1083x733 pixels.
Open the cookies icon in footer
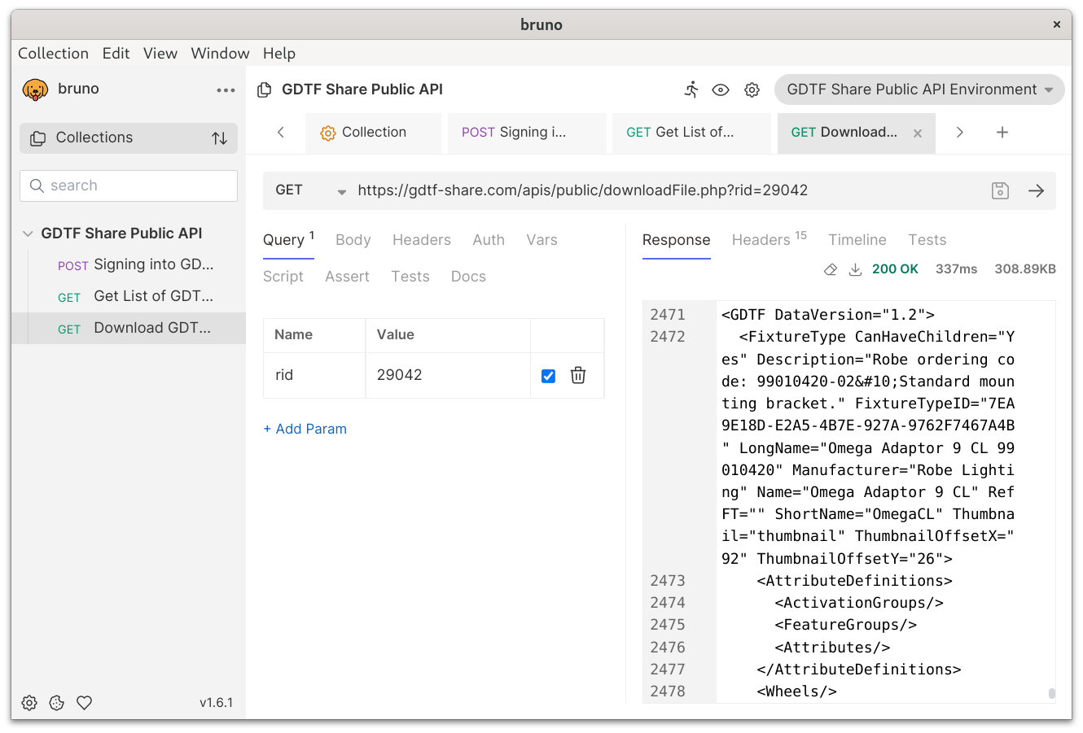[57, 703]
